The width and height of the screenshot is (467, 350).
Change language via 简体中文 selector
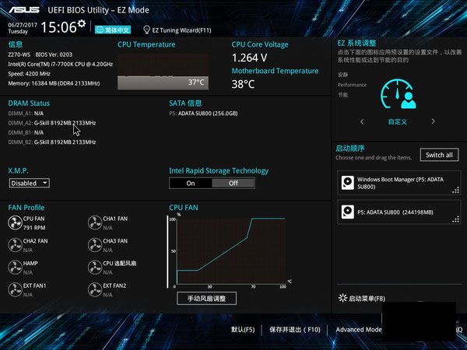coord(113,30)
